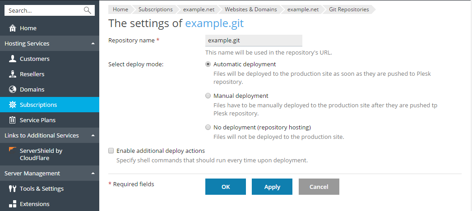Click the ServerShield by CloudFlare icon
Image resolution: width=472 pixels, height=211 pixels.
click(x=13, y=151)
